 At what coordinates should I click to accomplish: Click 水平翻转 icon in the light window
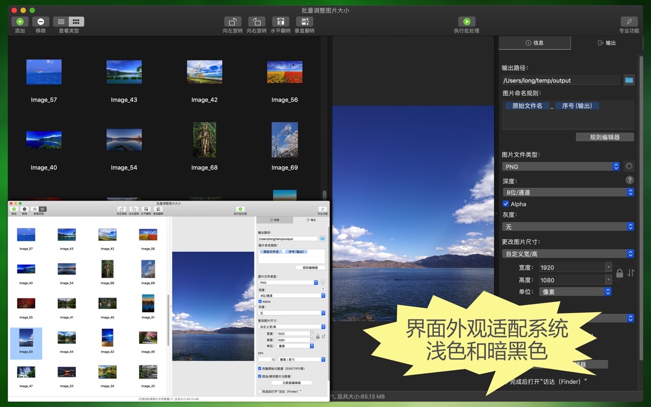[146, 209]
